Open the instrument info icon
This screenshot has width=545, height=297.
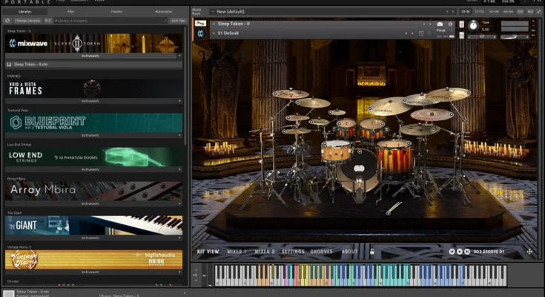coord(451,24)
